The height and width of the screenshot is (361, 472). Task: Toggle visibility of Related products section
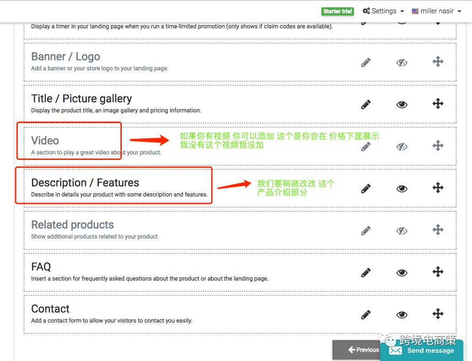402,230
